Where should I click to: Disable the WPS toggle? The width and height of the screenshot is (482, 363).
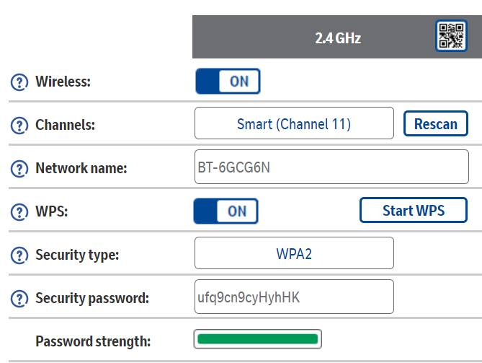coord(226,211)
